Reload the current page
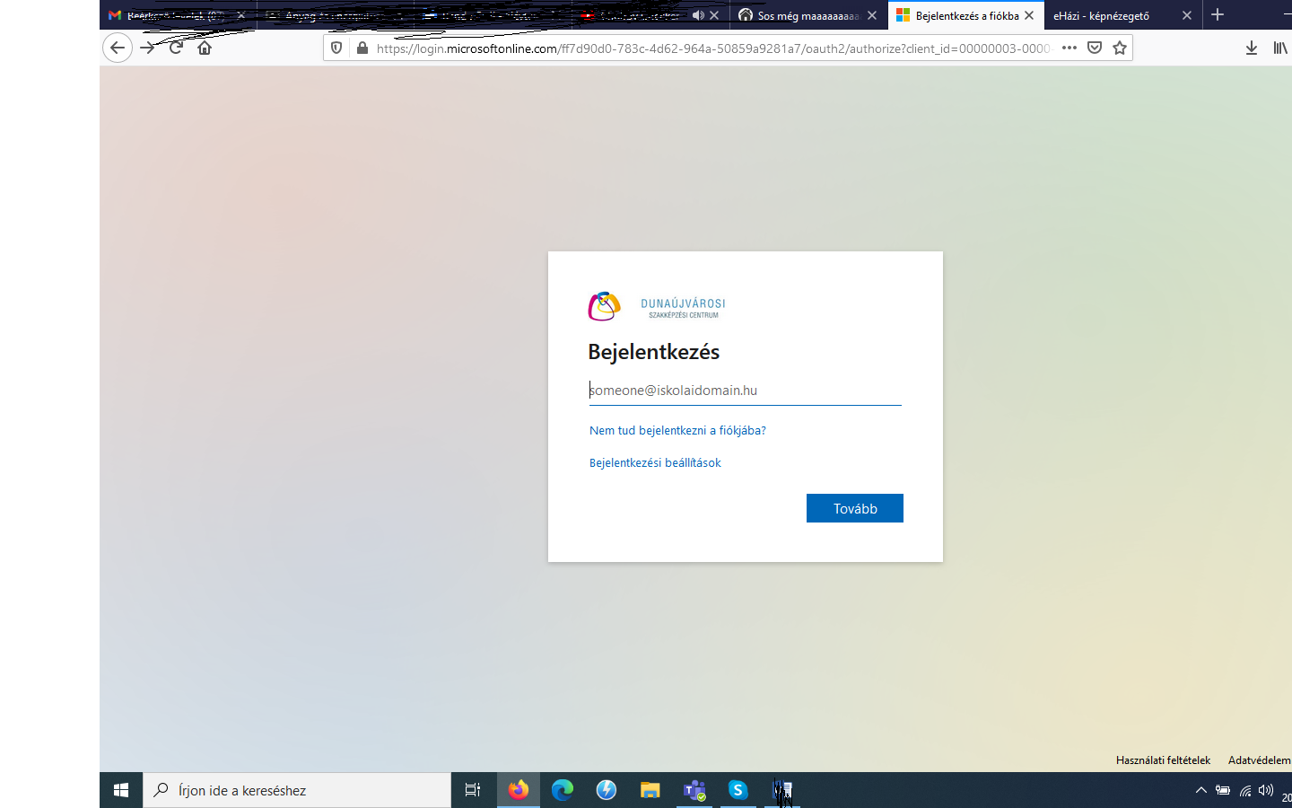Image resolution: width=1292 pixels, height=808 pixels. pyautogui.click(x=176, y=48)
